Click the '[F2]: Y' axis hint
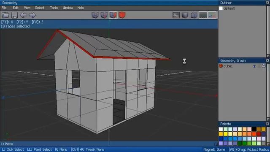The width and height of the screenshot is (270, 152). click(22, 22)
